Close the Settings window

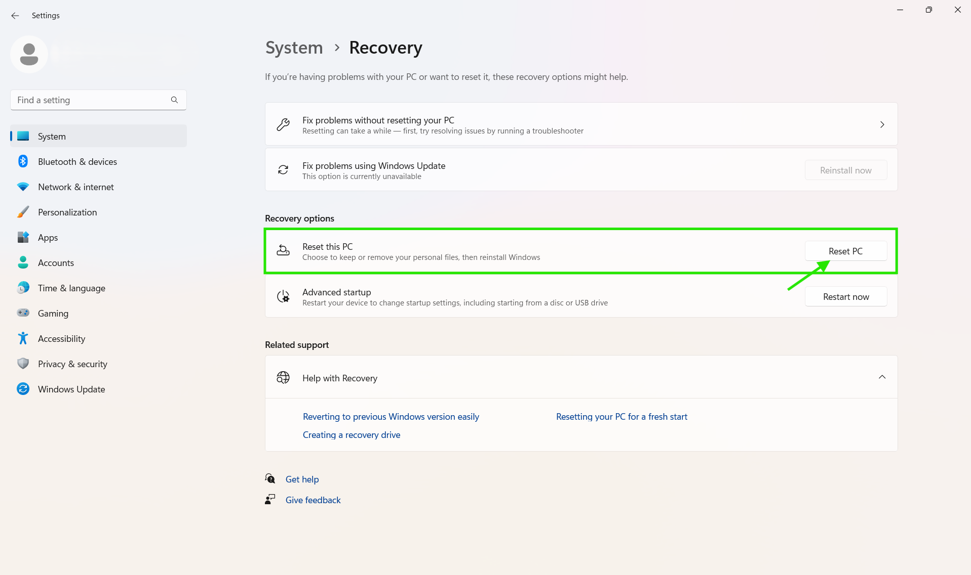point(957,10)
